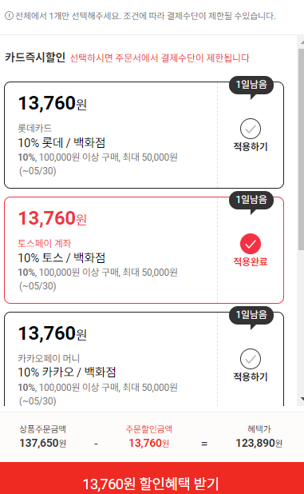Click the 토스페이 계좌 payment label
This screenshot has height=494, width=304.
(x=45, y=243)
